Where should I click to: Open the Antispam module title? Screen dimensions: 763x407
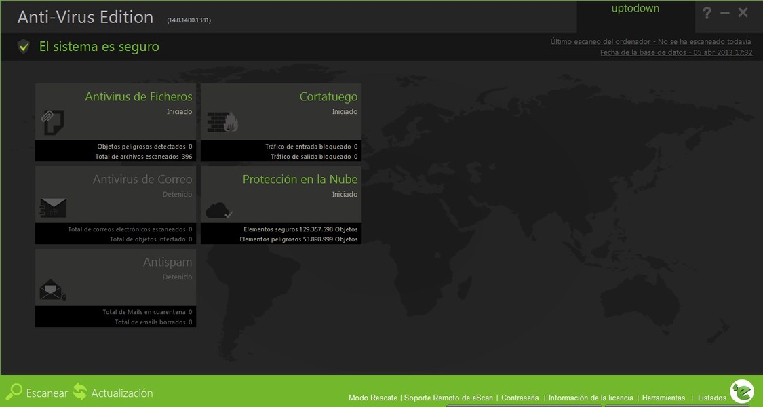168,263
